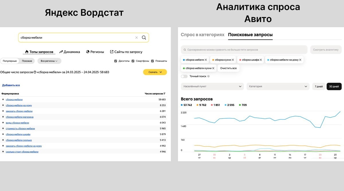344x191 pixels.
Task: Click the chart date label 20 вс
Action: [x=320, y=156]
